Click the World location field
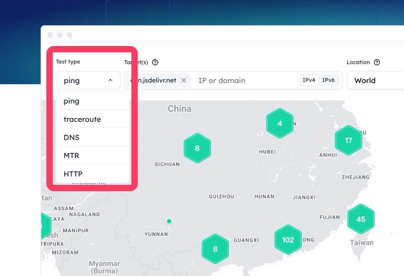This screenshot has width=404, height=276. (x=375, y=80)
